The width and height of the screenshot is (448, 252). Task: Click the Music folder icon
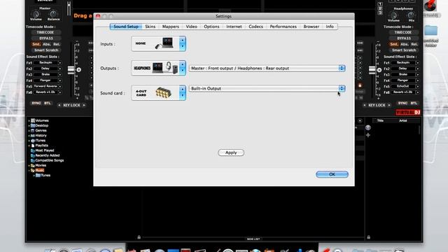pos(33,170)
